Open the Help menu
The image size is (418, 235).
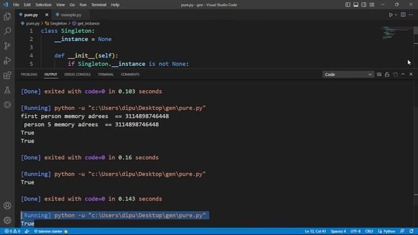[x=115, y=5]
